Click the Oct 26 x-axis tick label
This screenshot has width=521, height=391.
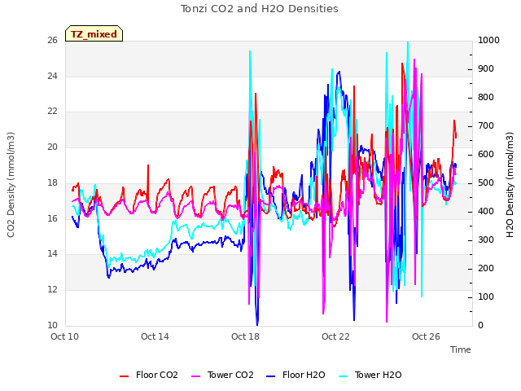(426, 336)
